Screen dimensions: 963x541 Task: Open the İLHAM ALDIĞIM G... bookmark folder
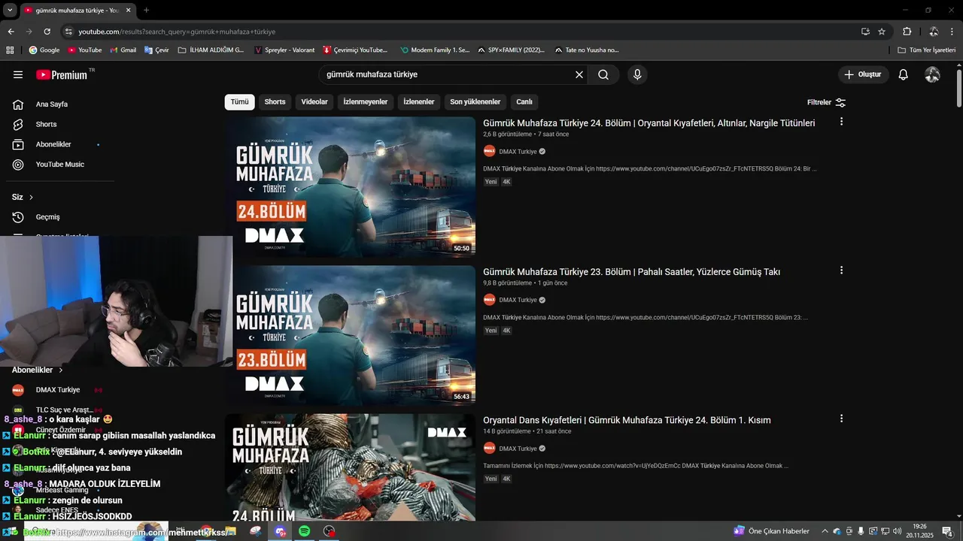[x=211, y=50]
